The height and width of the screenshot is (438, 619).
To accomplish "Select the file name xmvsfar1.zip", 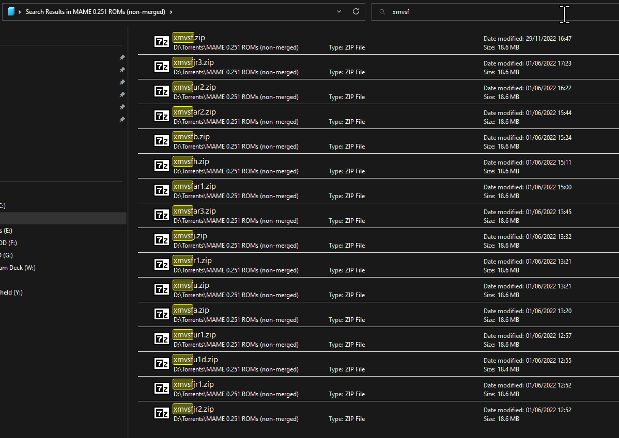I will coord(195,186).
